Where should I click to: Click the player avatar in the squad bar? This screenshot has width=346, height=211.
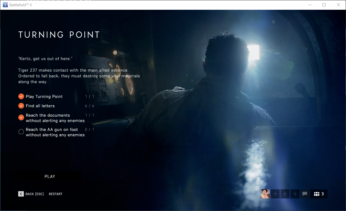pyautogui.click(x=265, y=194)
